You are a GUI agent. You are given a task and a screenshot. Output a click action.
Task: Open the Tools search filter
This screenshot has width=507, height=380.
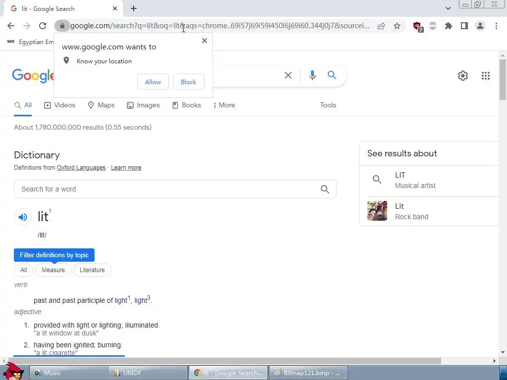coord(328,105)
